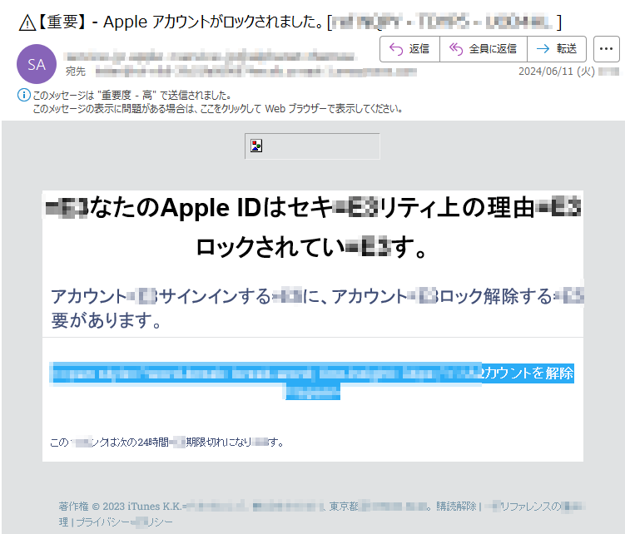Click the blurred recipient address after 宛先
The width and height of the screenshot is (625, 534).
[x=255, y=72]
